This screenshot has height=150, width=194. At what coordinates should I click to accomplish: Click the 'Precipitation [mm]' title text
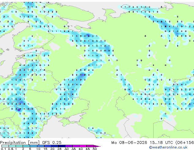[20, 143]
